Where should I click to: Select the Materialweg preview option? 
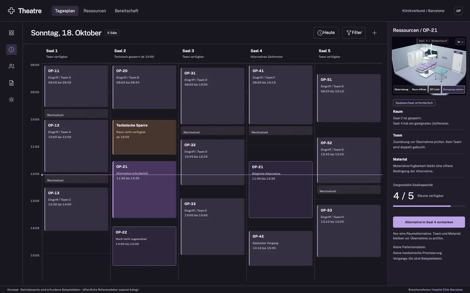coord(401,89)
